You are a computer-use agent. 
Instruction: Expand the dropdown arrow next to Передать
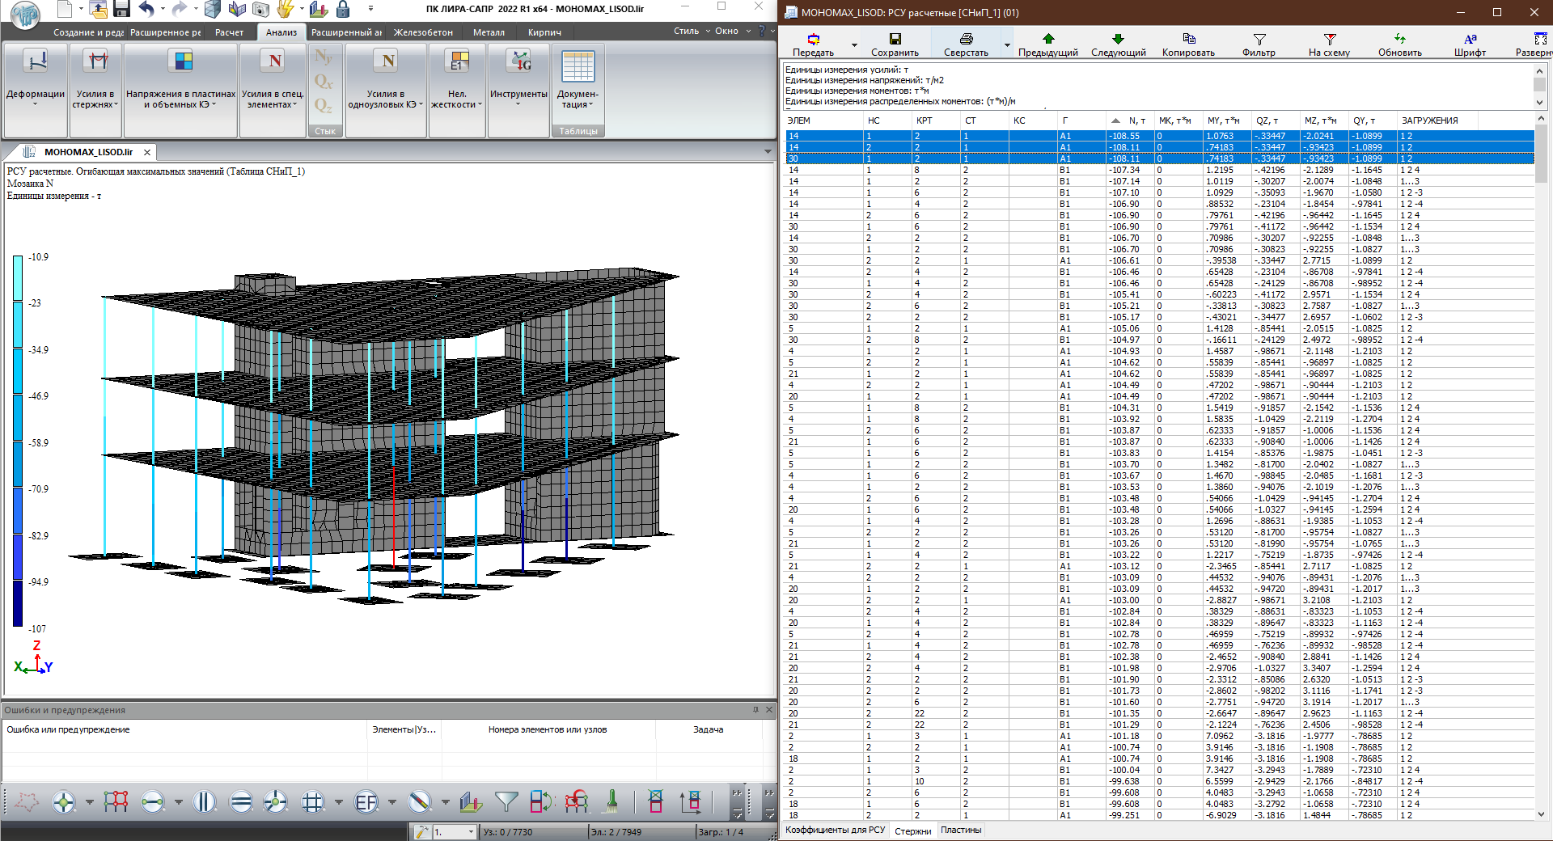(x=854, y=45)
